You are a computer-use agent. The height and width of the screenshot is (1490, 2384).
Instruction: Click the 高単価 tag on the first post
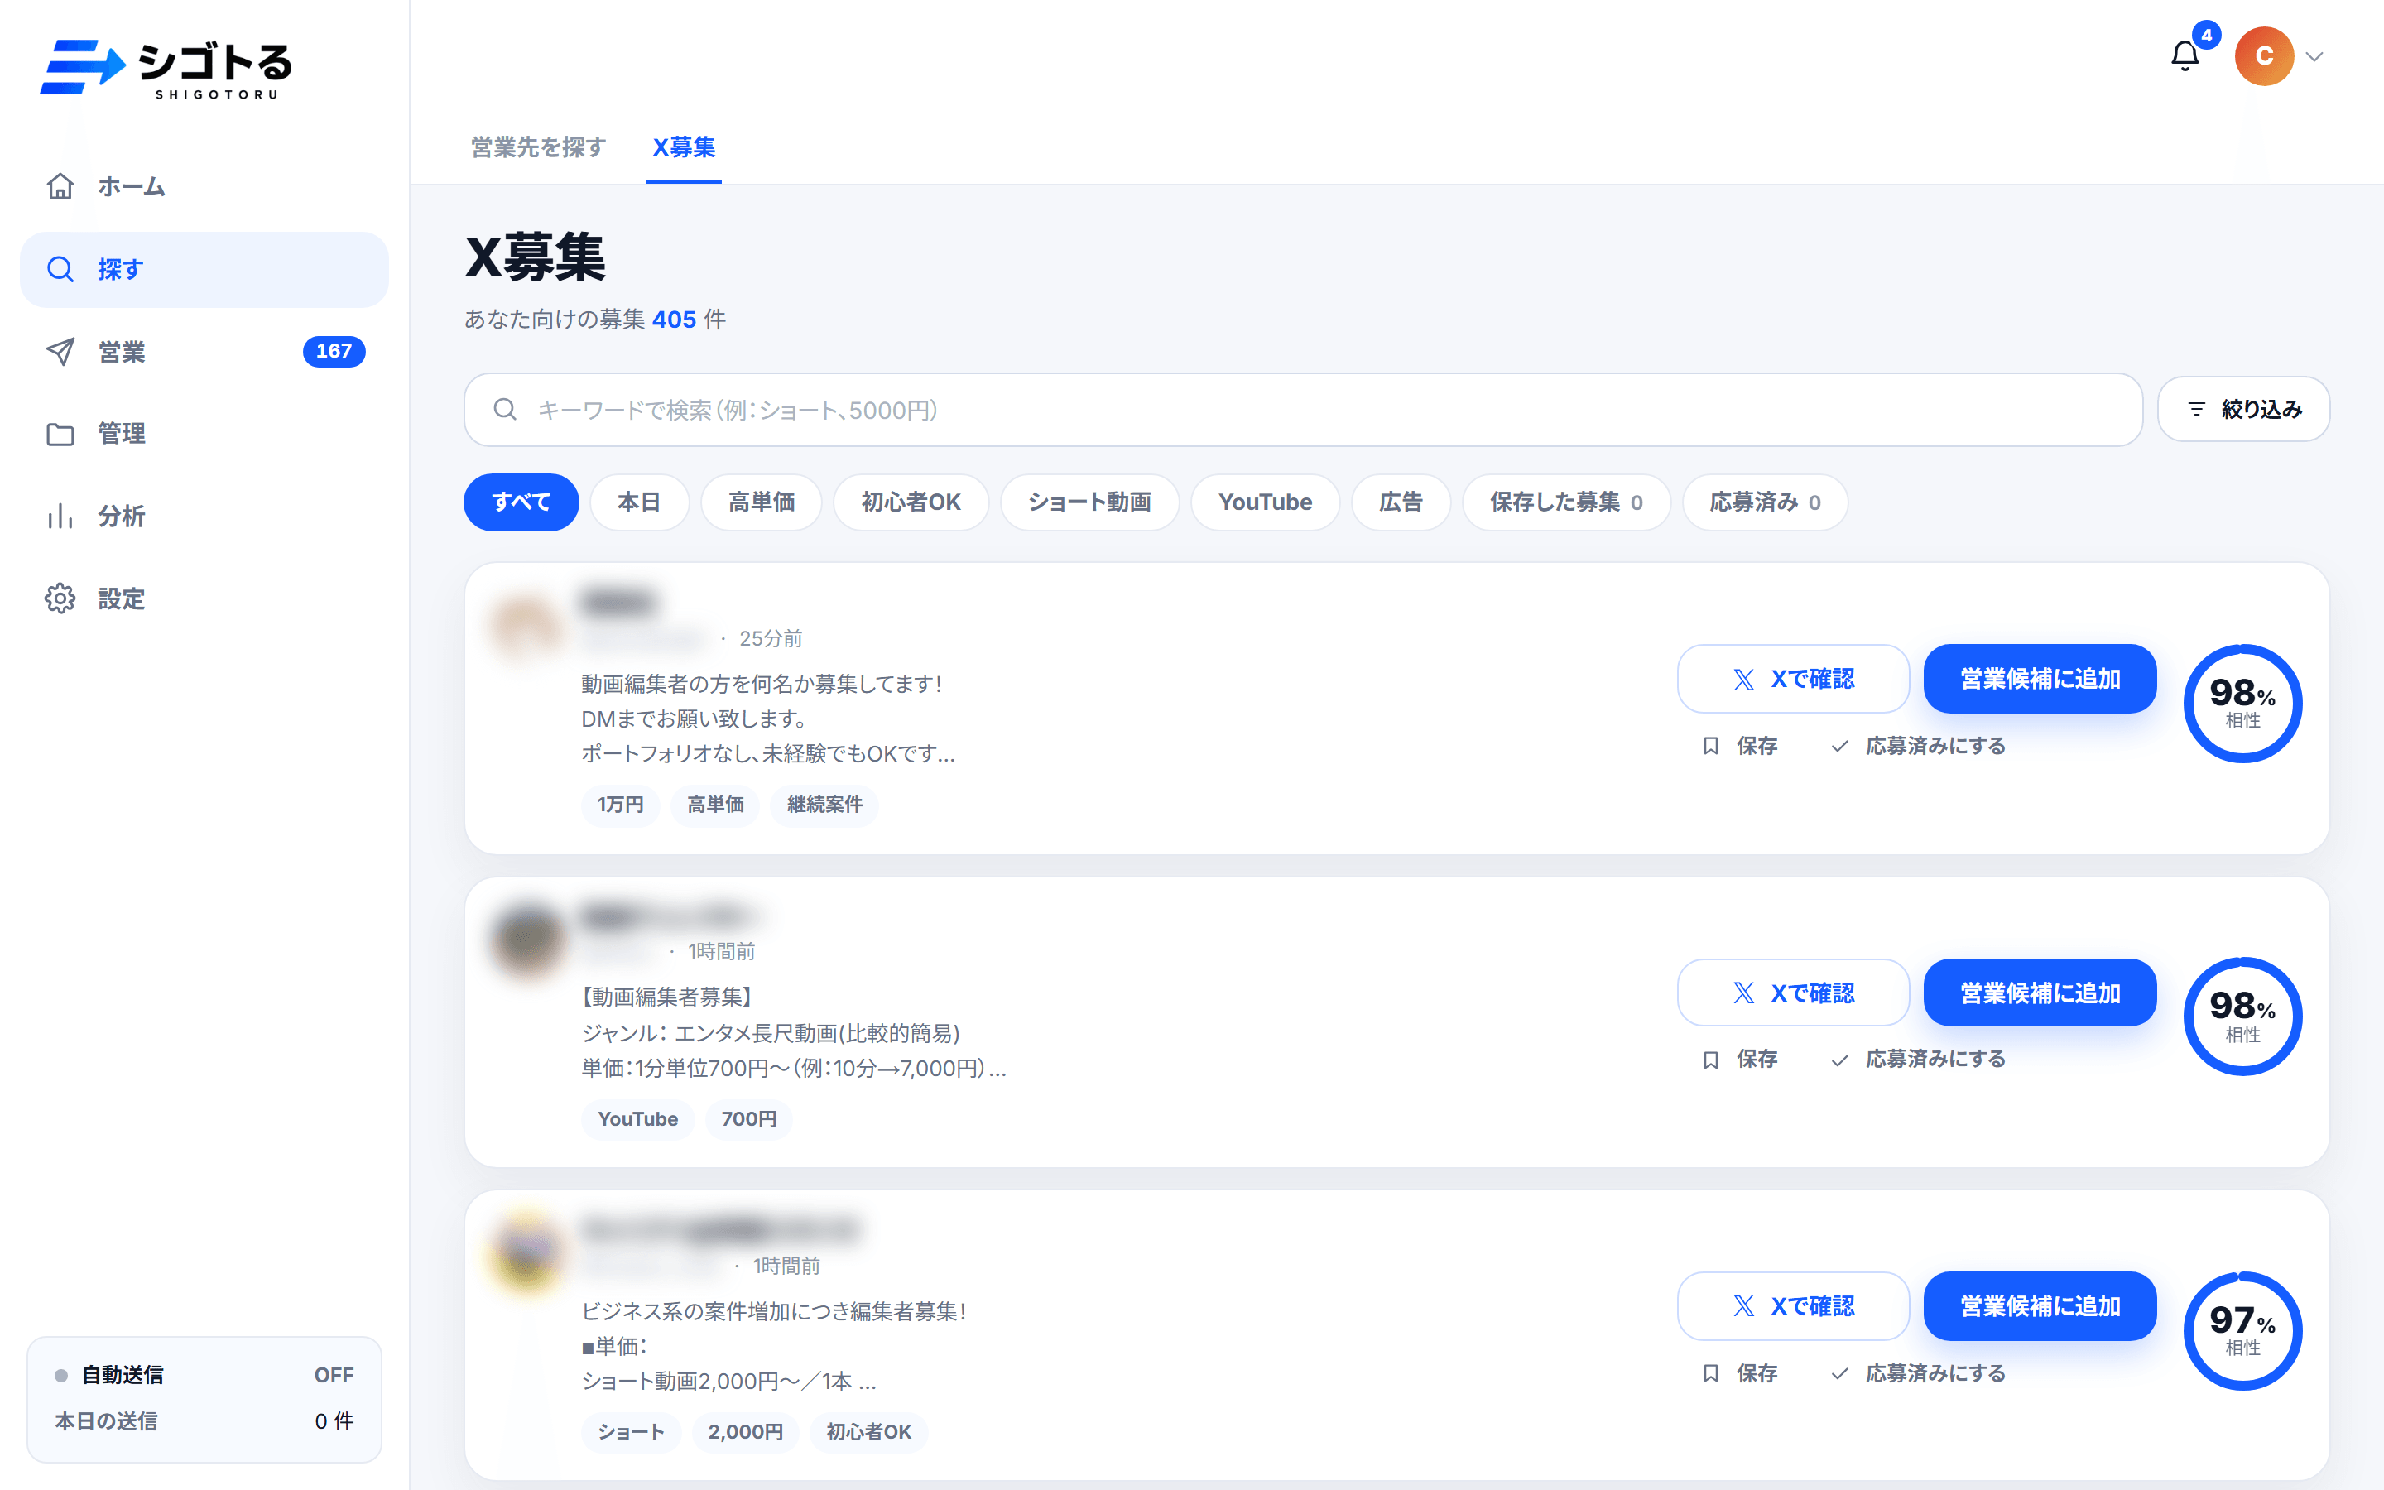click(x=715, y=805)
